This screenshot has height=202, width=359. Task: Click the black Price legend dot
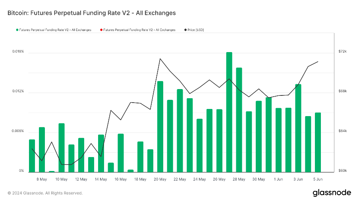coord(185,30)
